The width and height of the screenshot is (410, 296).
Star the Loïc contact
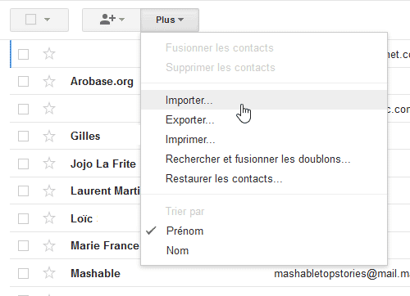pyautogui.click(x=49, y=218)
